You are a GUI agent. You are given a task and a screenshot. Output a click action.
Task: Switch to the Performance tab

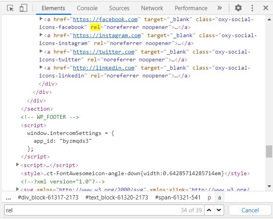tap(191, 8)
